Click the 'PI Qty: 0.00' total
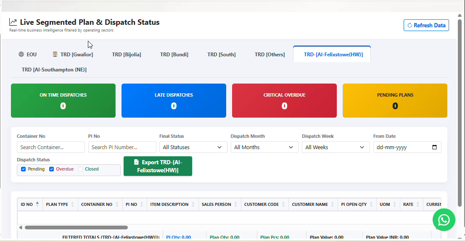Viewport: 465px width, 242px height. pyautogui.click(x=179, y=237)
